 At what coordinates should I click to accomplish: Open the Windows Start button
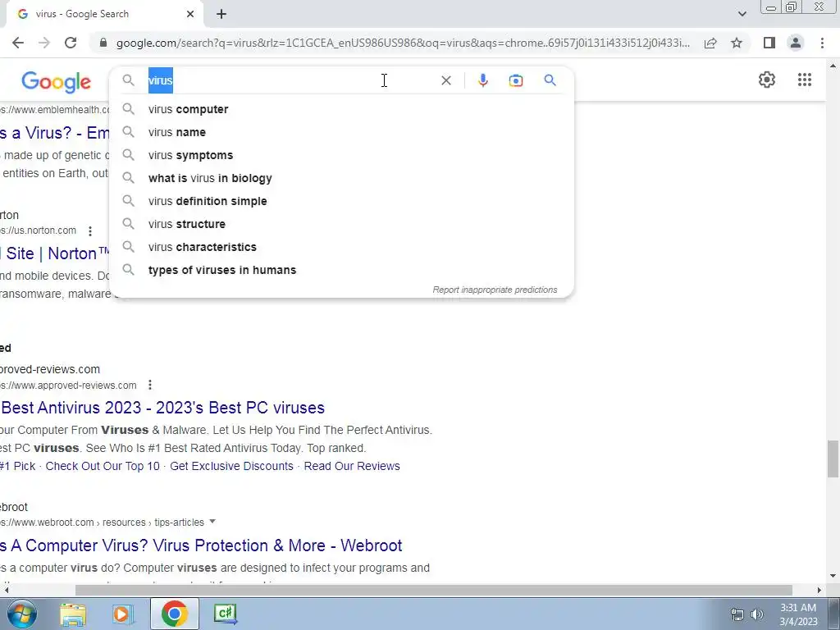[x=22, y=614]
